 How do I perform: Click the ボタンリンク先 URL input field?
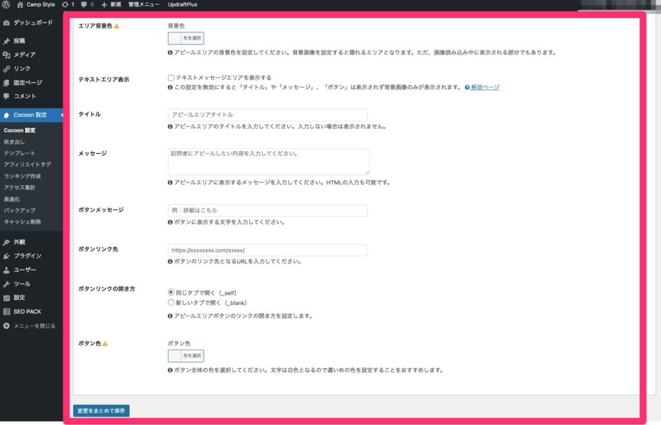coord(267,250)
